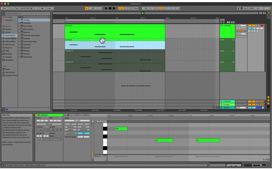Click the Favorites collection icon

(x=3, y=20)
